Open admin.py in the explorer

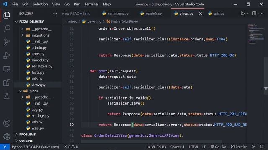click(x=38, y=47)
